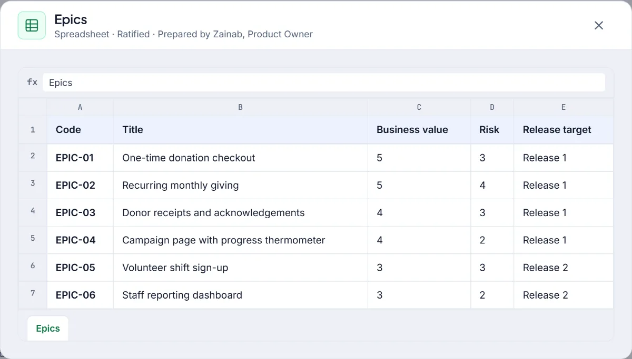632x359 pixels.
Task: Select the Volunteer shift sign-up cell
Action: [x=241, y=267]
